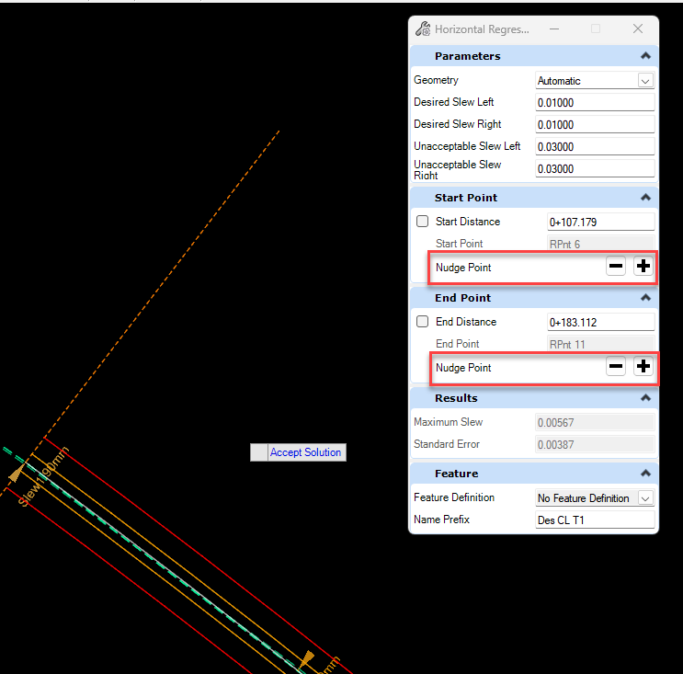Click the Name Prefix field Des CL T1

tap(595, 520)
